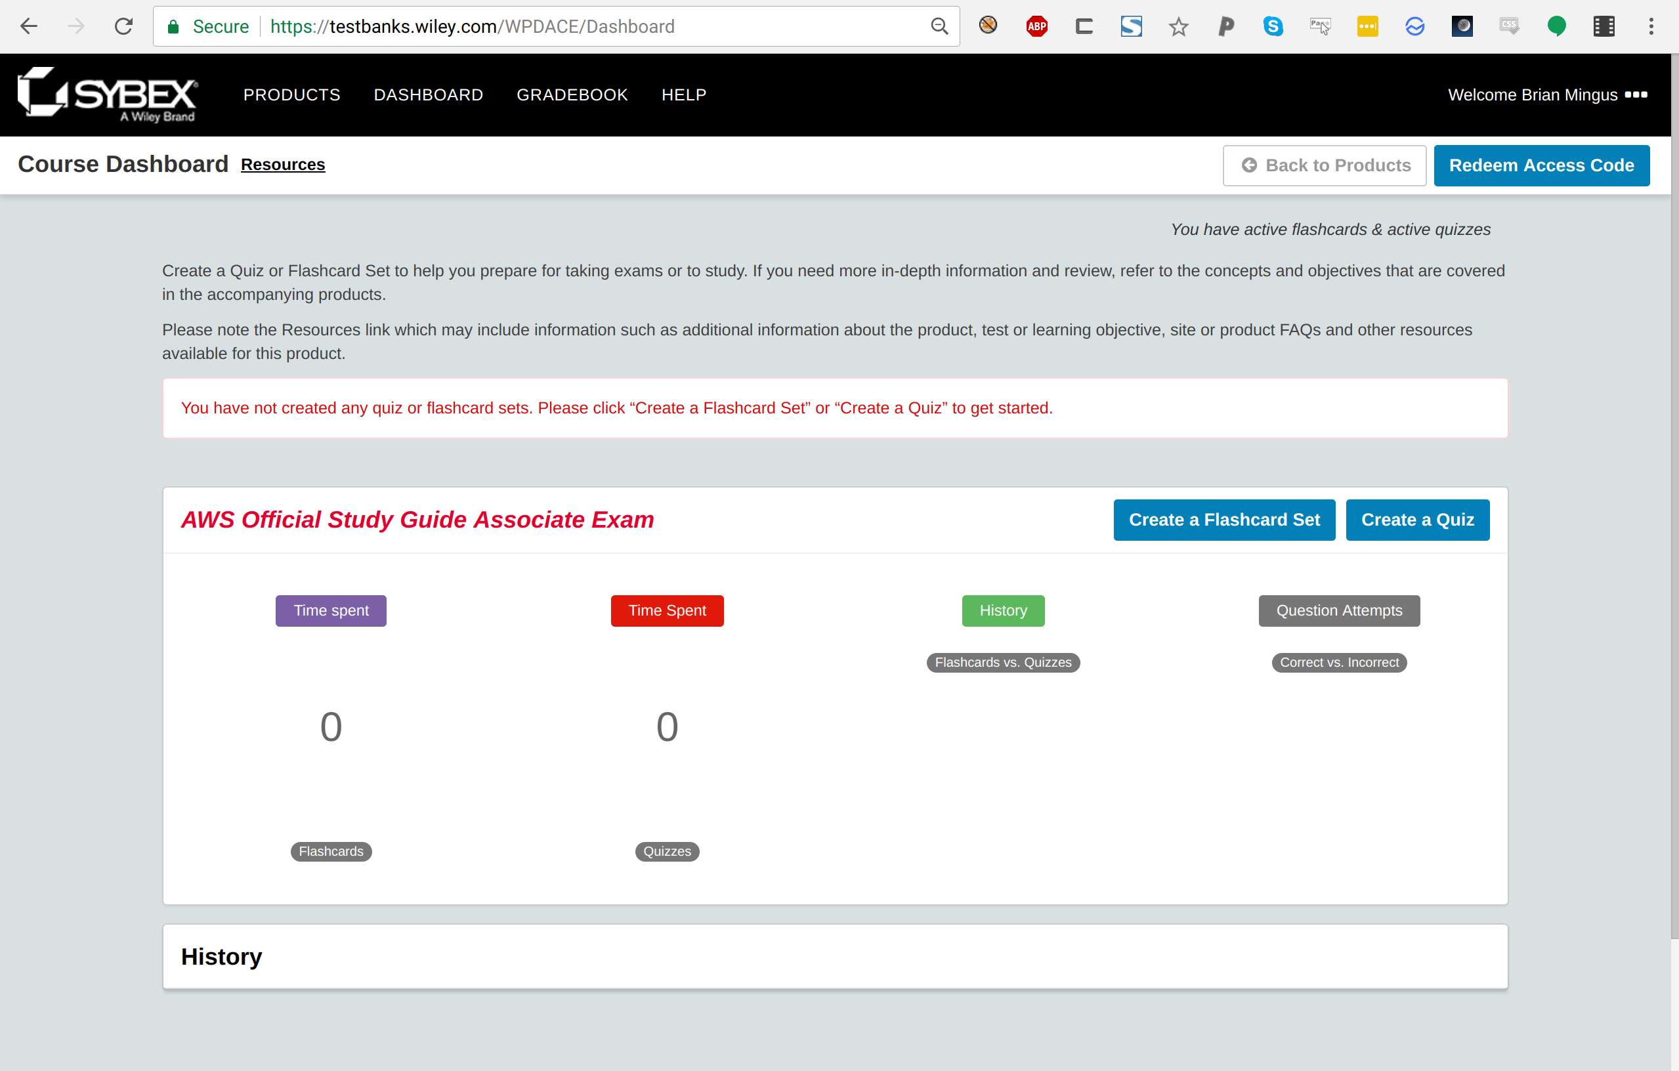1679x1071 pixels.
Task: Click the browser forward arrow
Action: point(76,26)
